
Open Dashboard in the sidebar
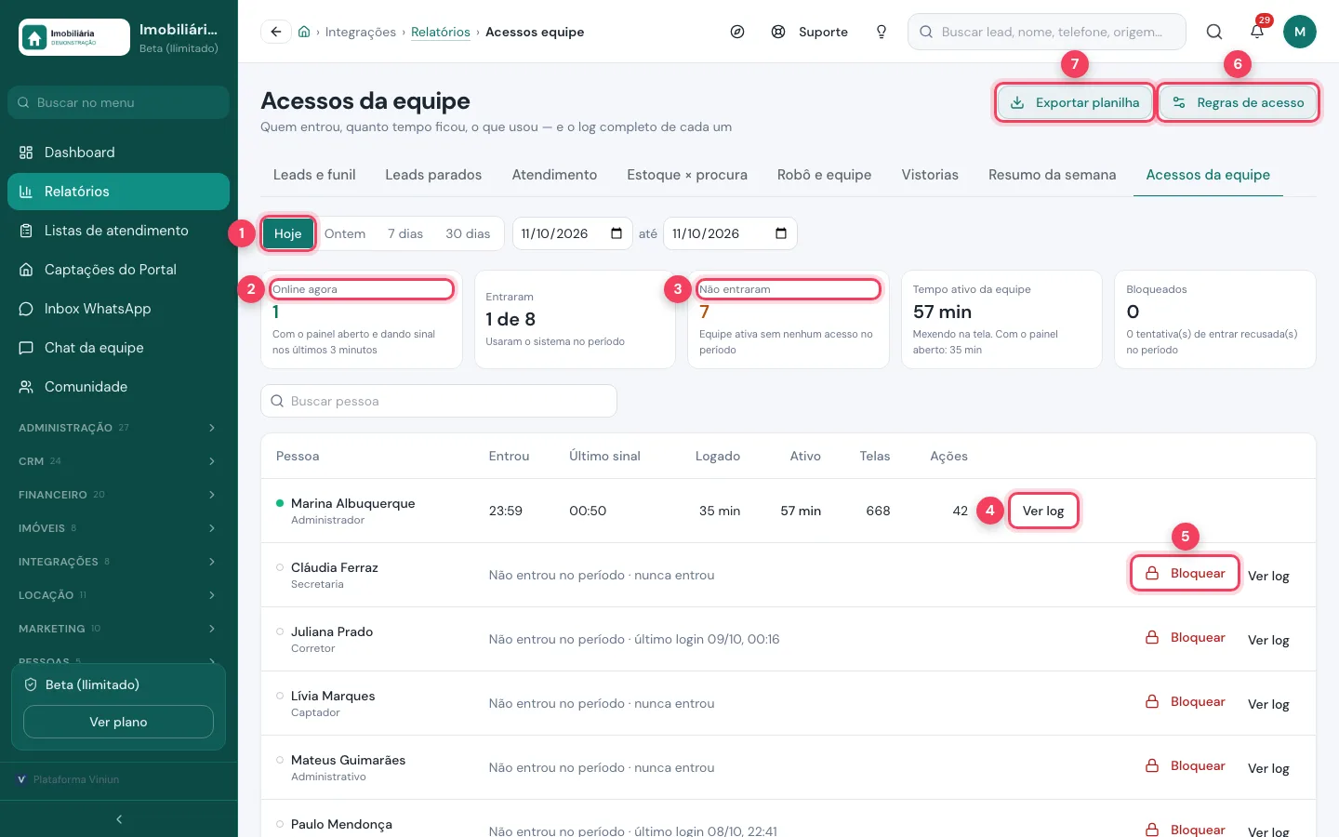click(x=118, y=153)
